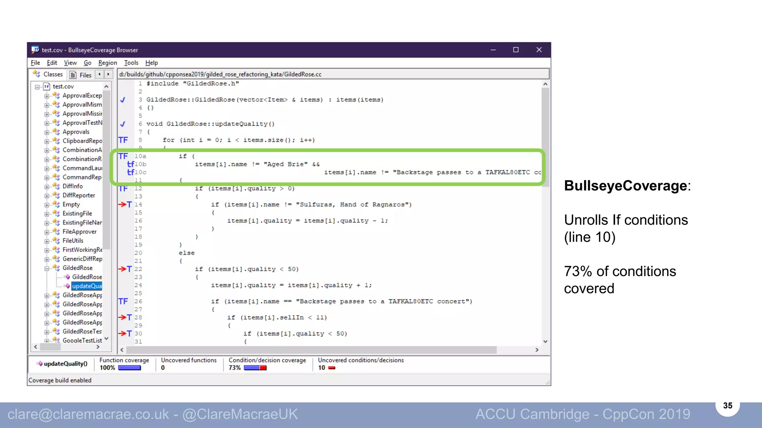
Task: Click the coverage checkmark on line 3
Action: (x=122, y=100)
